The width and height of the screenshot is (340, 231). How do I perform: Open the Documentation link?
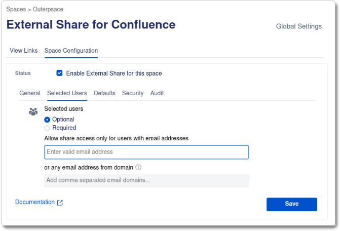pyautogui.click(x=35, y=202)
